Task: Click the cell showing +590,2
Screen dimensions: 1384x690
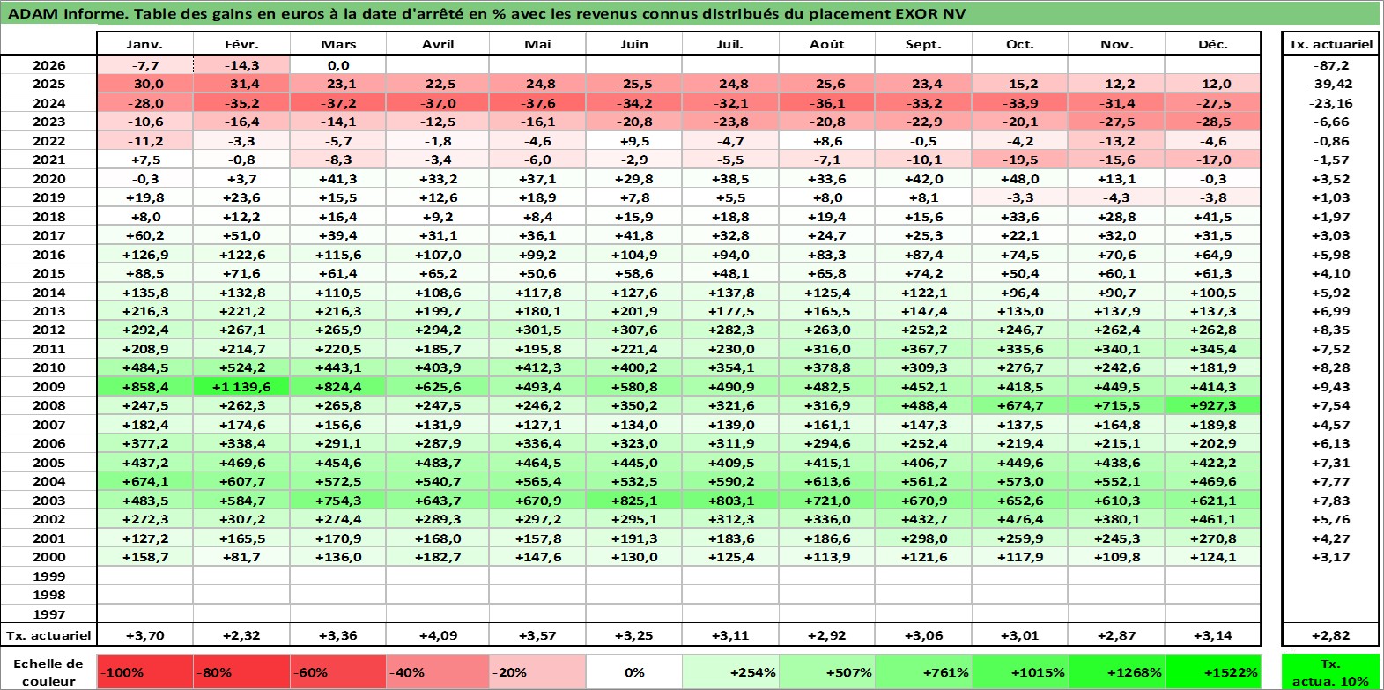Action: [x=730, y=481]
